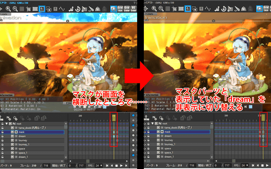The height and width of the screenshot is (169, 271).
Task: Select dream_1 row in left screenshot tree
Action: click(x=32, y=157)
